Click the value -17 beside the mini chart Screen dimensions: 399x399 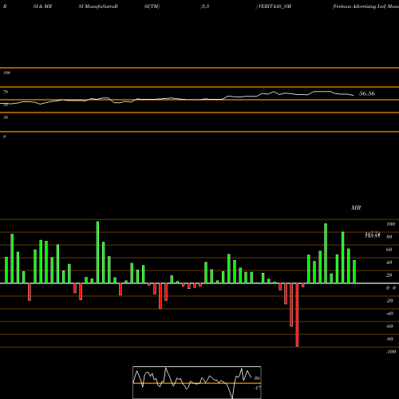click(257, 388)
